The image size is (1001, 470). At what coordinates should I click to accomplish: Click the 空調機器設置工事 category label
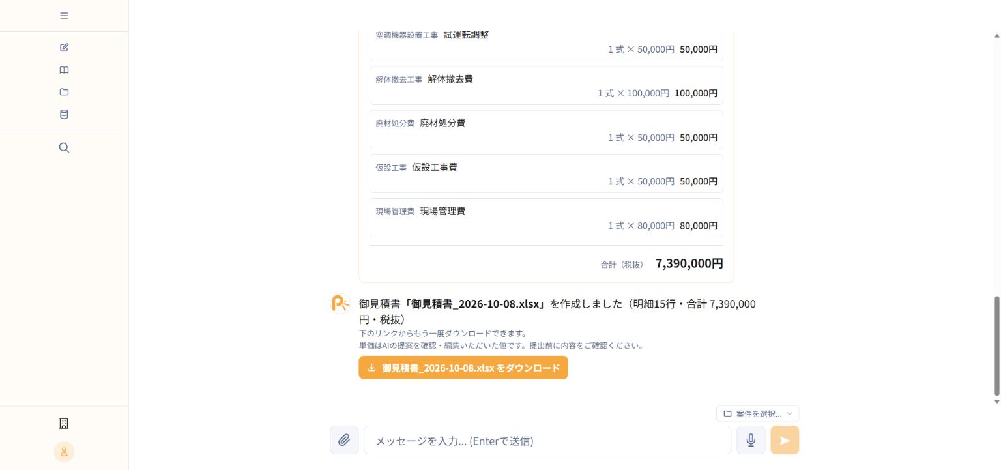407,35
